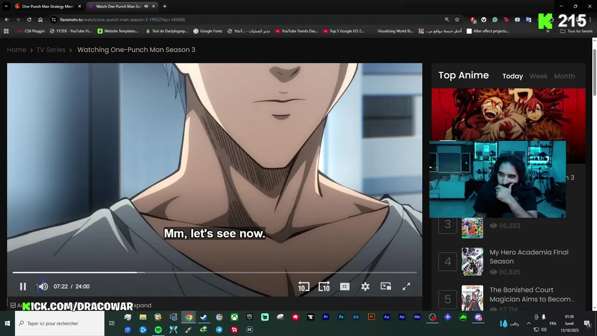Screen dimensions: 597x336
Task: Click the rank 3 anime thumbnail
Action: point(472,228)
